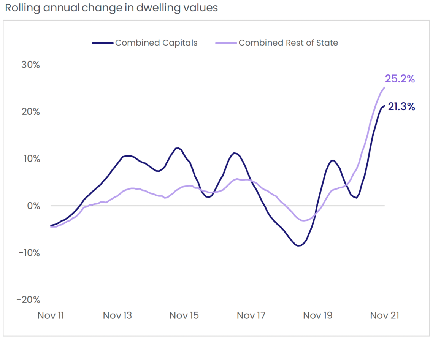Click the 20% y-axis label
The height and width of the screenshot is (350, 441).
click(x=30, y=112)
